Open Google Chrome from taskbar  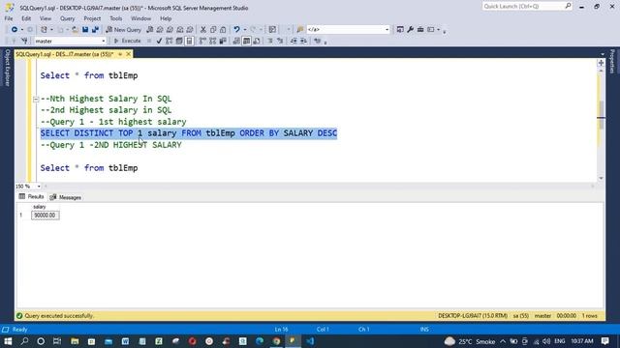point(276,341)
